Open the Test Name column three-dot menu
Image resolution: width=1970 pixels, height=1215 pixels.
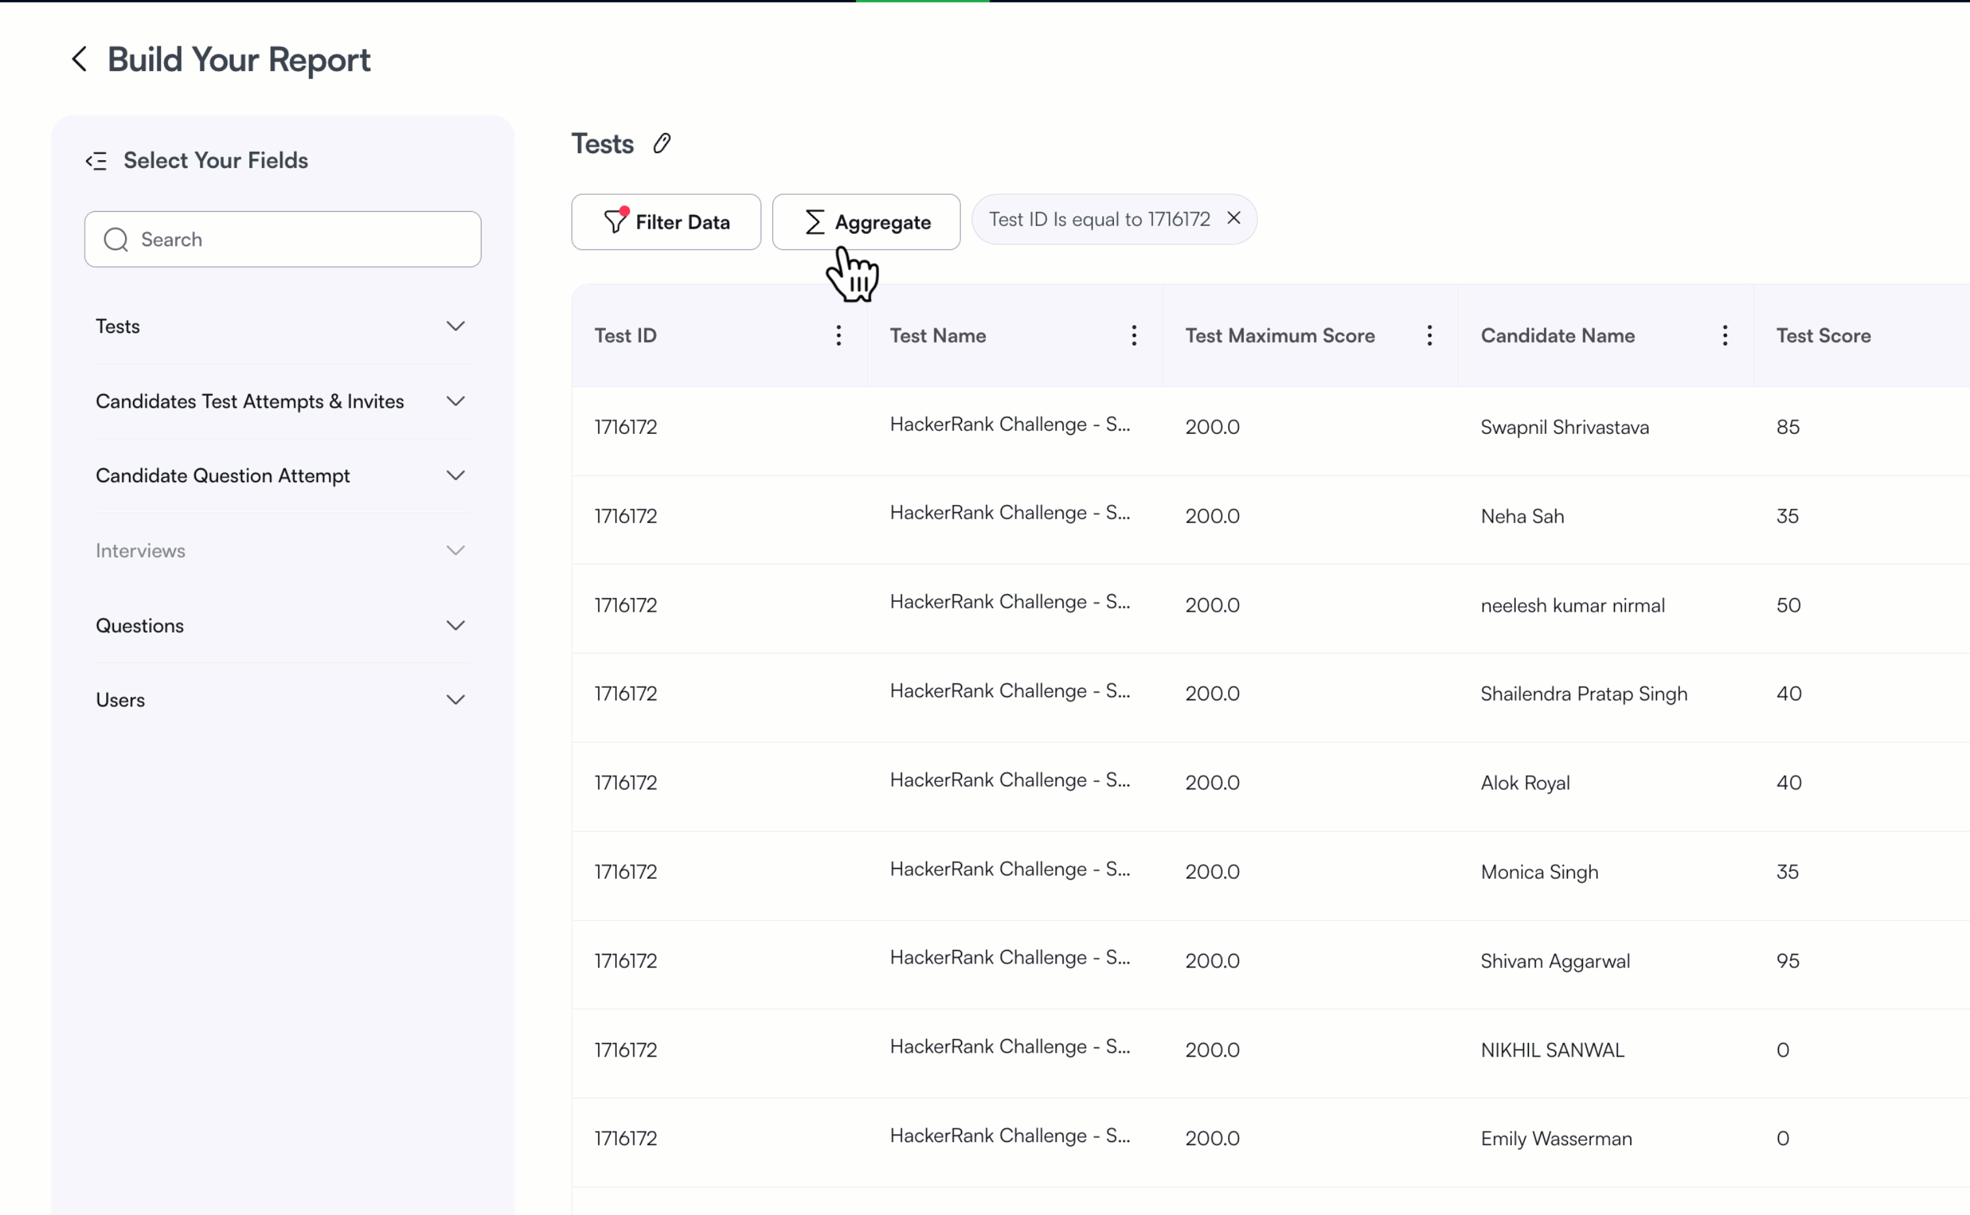click(x=1134, y=336)
